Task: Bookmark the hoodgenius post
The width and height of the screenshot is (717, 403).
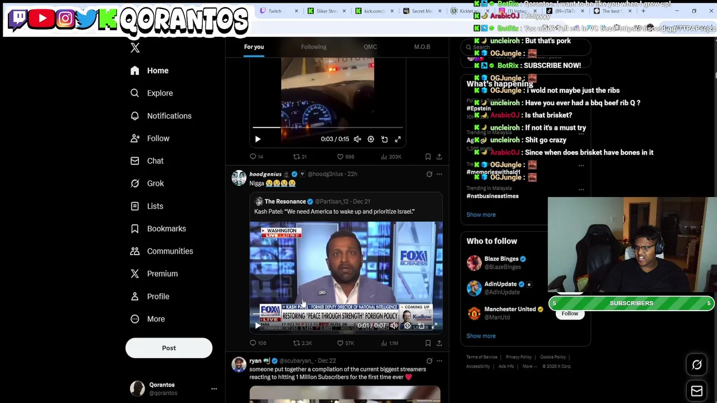Action: pos(428,343)
